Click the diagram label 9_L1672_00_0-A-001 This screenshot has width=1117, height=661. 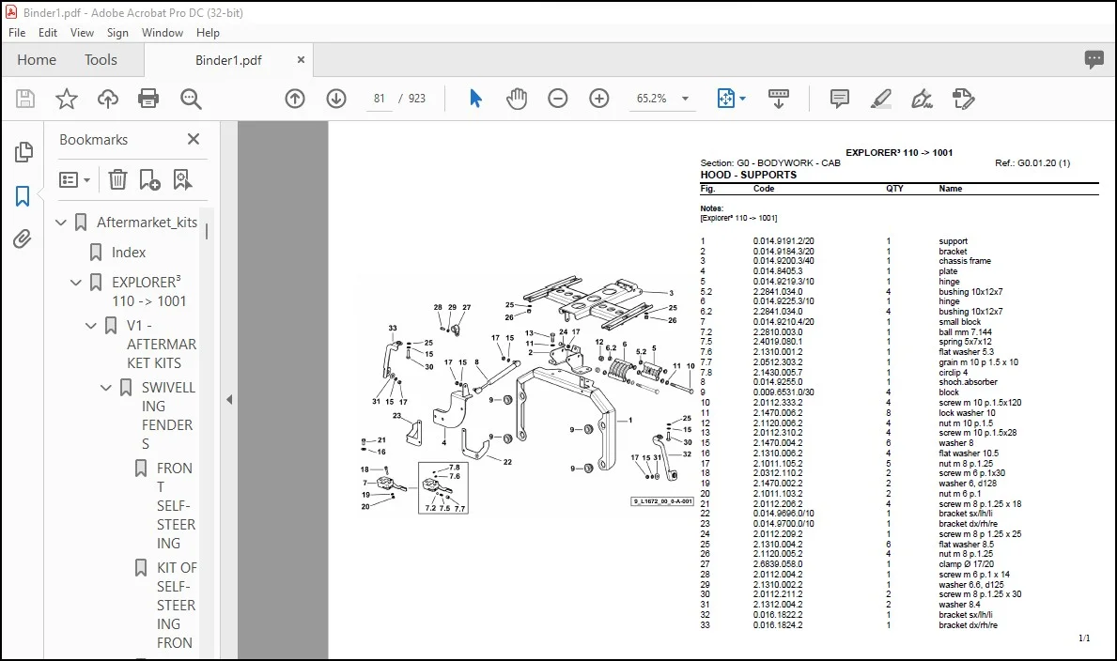coord(662,501)
